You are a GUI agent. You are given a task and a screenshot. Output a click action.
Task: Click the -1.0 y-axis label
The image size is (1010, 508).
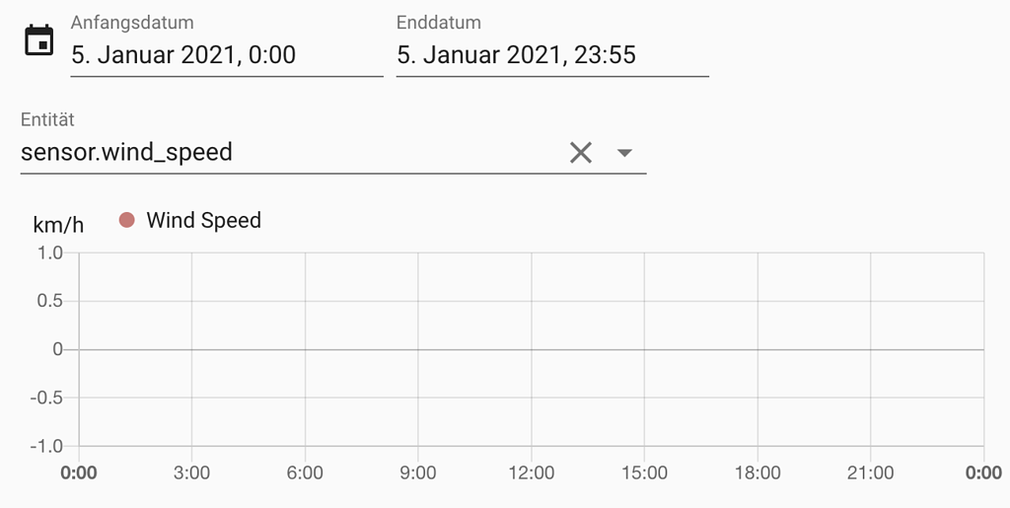(46, 446)
